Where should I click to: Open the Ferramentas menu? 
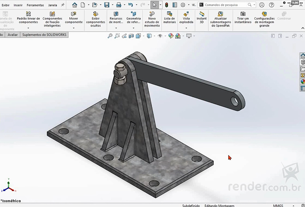[35, 5]
